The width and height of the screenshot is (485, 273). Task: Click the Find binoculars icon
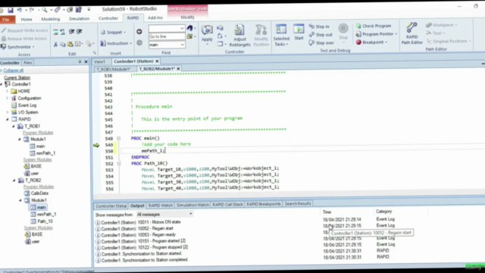pyautogui.click(x=190, y=28)
